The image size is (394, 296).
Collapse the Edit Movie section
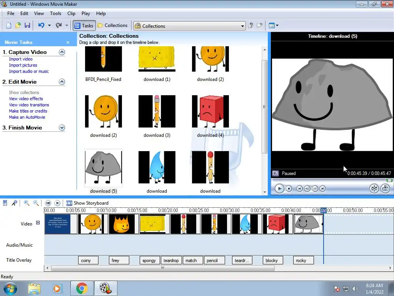[x=62, y=82]
